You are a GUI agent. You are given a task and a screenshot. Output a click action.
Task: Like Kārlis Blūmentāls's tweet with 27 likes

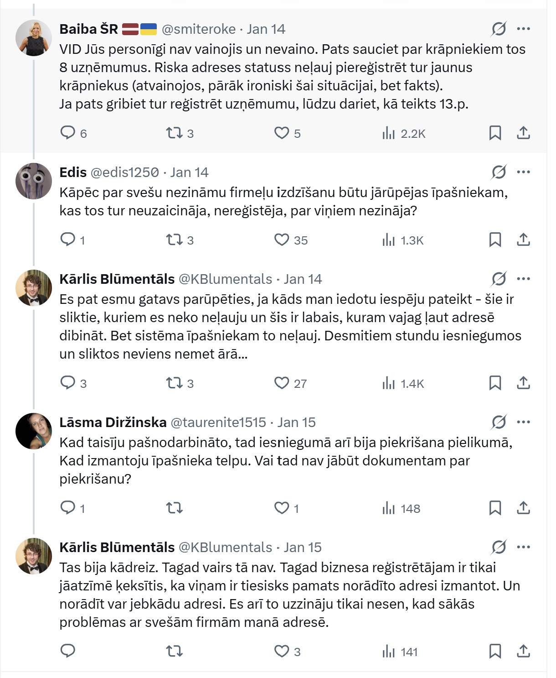tap(282, 383)
